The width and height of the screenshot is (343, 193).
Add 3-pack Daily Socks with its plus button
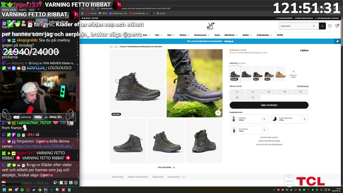click(x=304, y=119)
